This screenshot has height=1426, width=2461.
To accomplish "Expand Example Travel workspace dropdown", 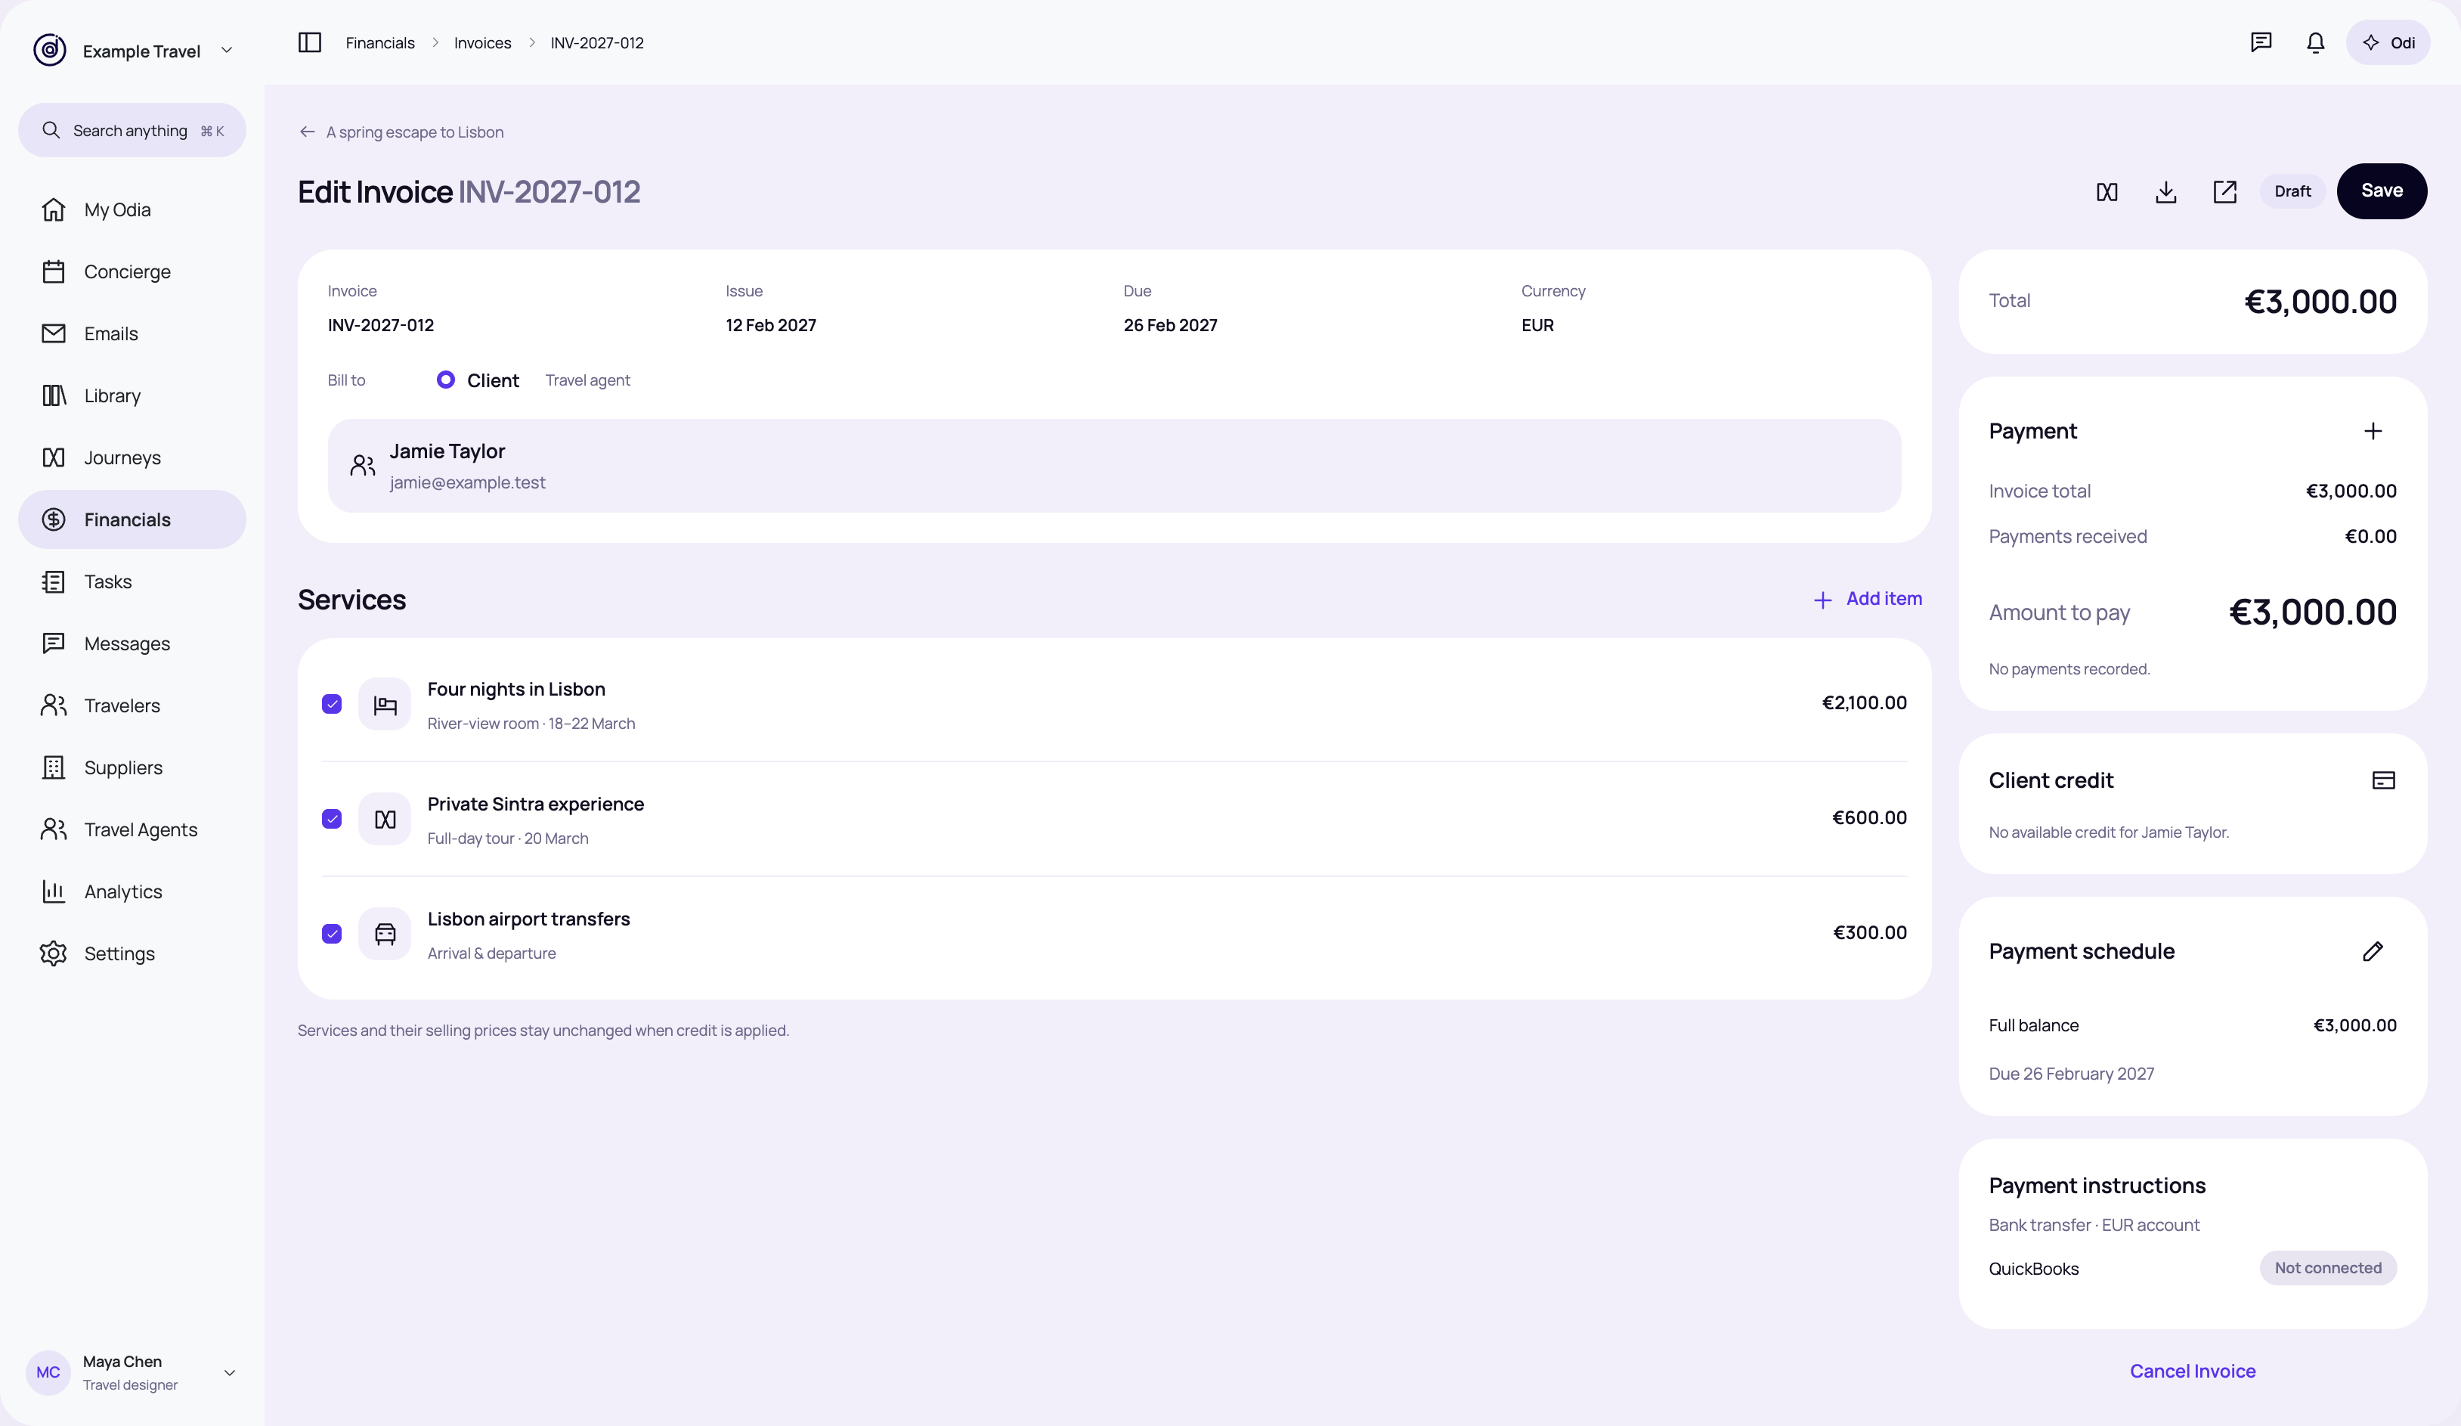I will click(227, 50).
